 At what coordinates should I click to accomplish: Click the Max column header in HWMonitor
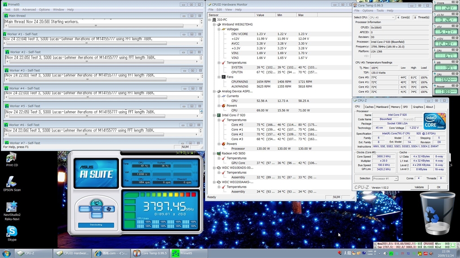306,15
